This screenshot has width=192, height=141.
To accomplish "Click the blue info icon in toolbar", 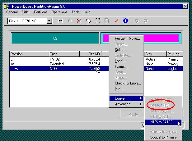I will point(125,20).
